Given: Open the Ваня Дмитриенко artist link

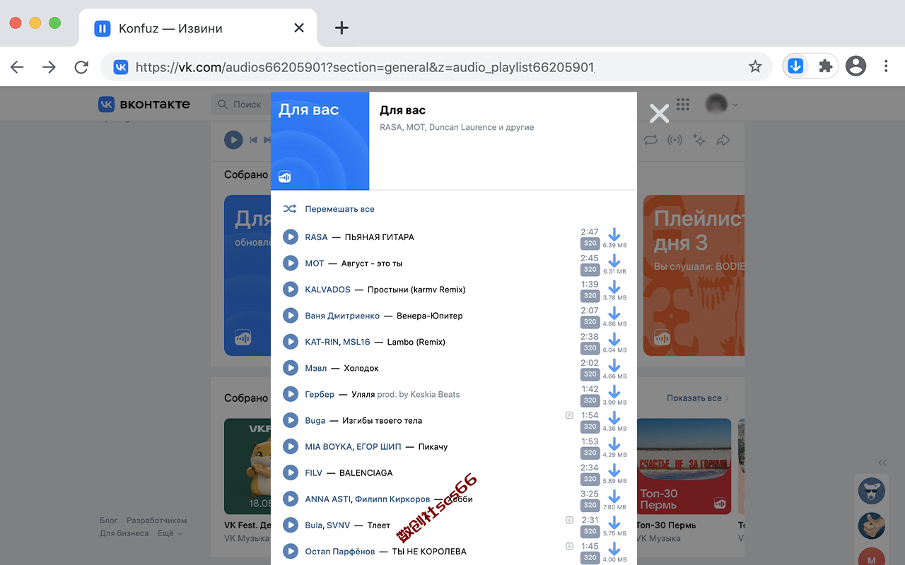Looking at the screenshot, I should [342, 316].
